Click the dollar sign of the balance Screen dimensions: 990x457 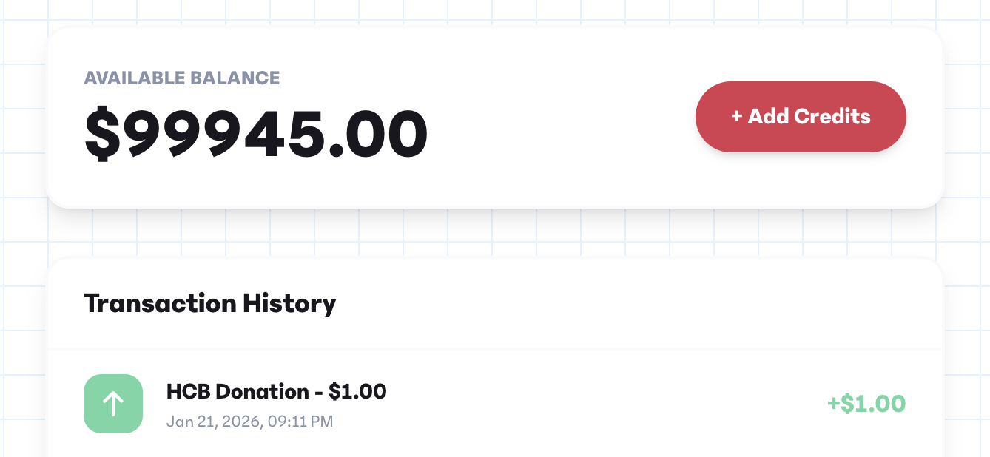coord(102,135)
